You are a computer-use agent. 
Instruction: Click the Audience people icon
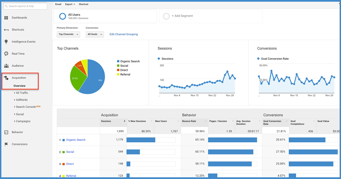pos(6,66)
